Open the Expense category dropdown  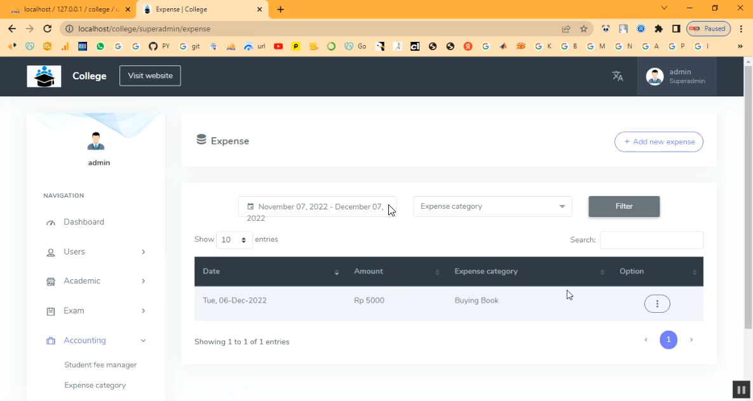[x=492, y=206]
